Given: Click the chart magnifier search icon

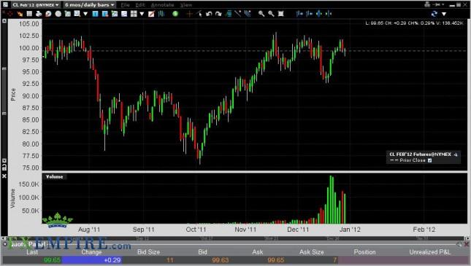Looking at the screenshot, I should tap(77, 14).
